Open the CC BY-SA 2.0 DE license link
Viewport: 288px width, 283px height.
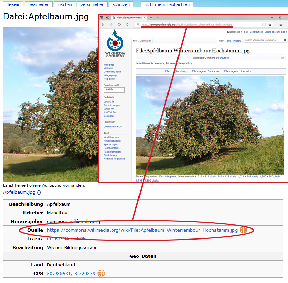[66, 239]
